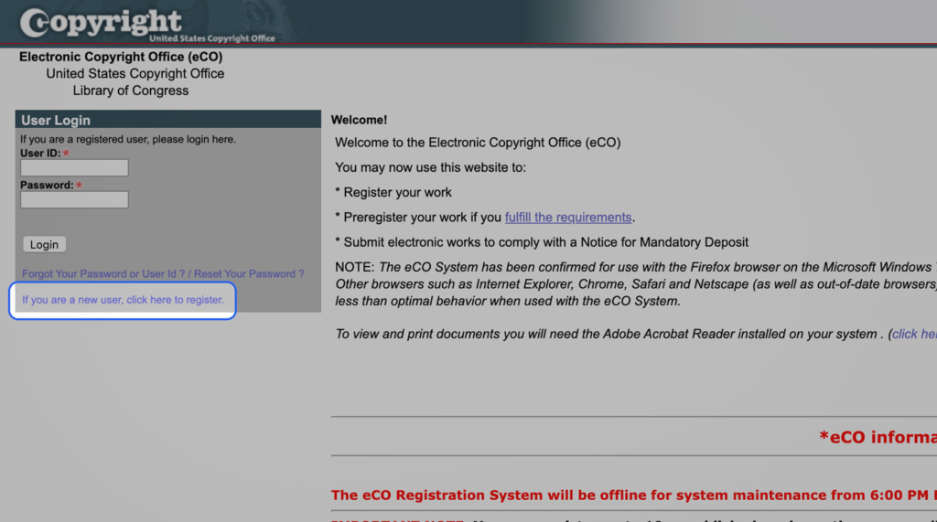The image size is (937, 522).
Task: Click the User ID input field
Action: (74, 168)
